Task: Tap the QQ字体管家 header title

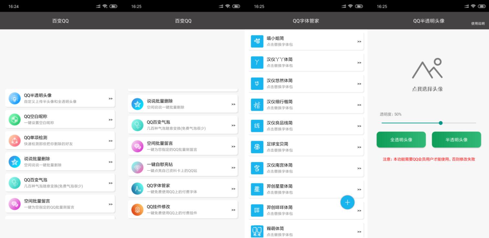Action: [x=306, y=21]
